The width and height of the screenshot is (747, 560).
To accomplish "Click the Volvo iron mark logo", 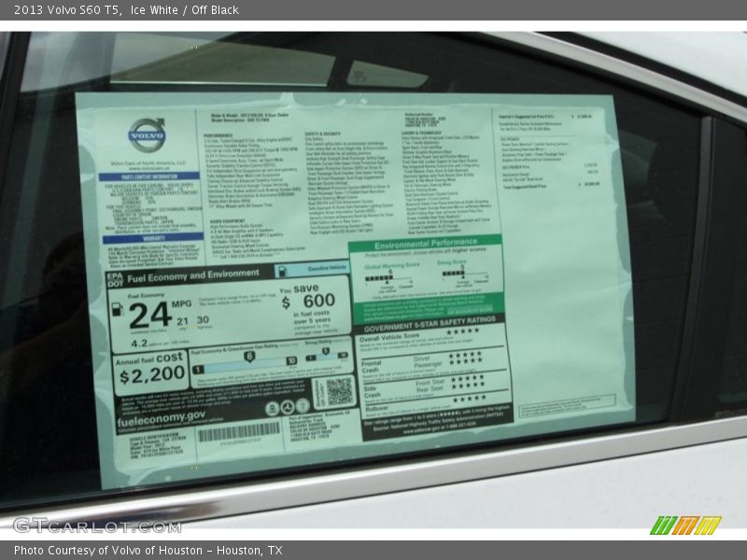I will coord(145,133).
